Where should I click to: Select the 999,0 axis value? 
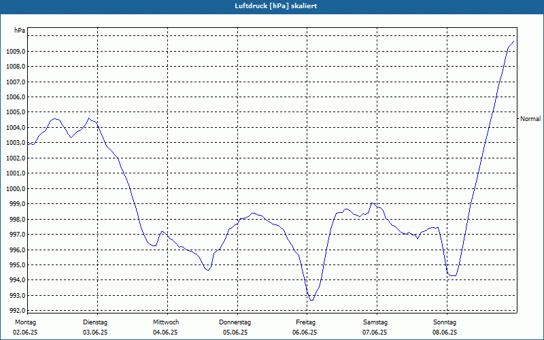point(17,203)
